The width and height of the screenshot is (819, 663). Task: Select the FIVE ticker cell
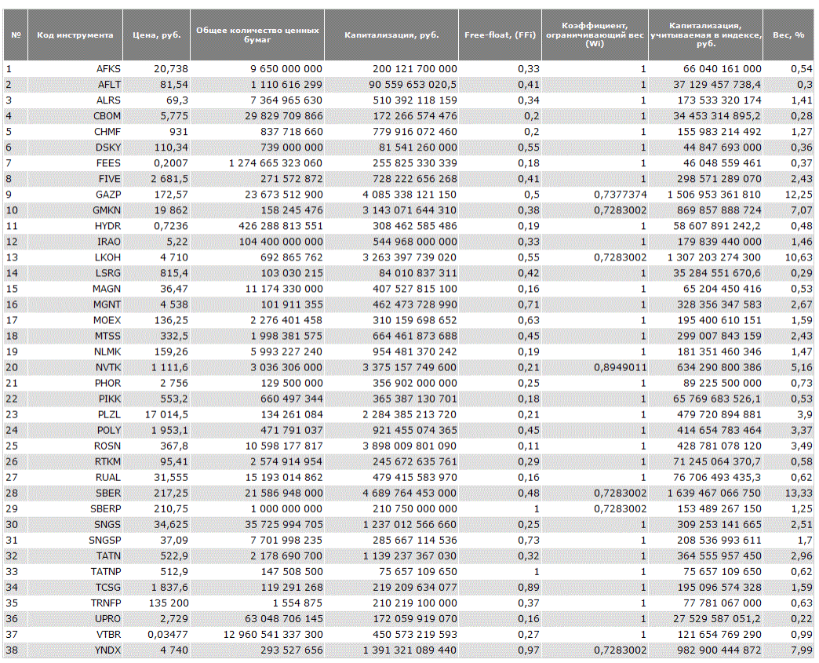coord(75,179)
